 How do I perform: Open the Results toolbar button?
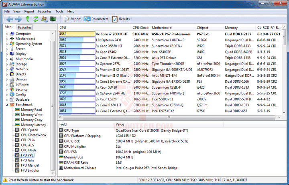(x=120, y=19)
